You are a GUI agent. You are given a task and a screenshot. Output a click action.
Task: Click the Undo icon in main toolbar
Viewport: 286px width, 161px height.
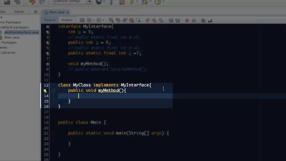(32, 2)
